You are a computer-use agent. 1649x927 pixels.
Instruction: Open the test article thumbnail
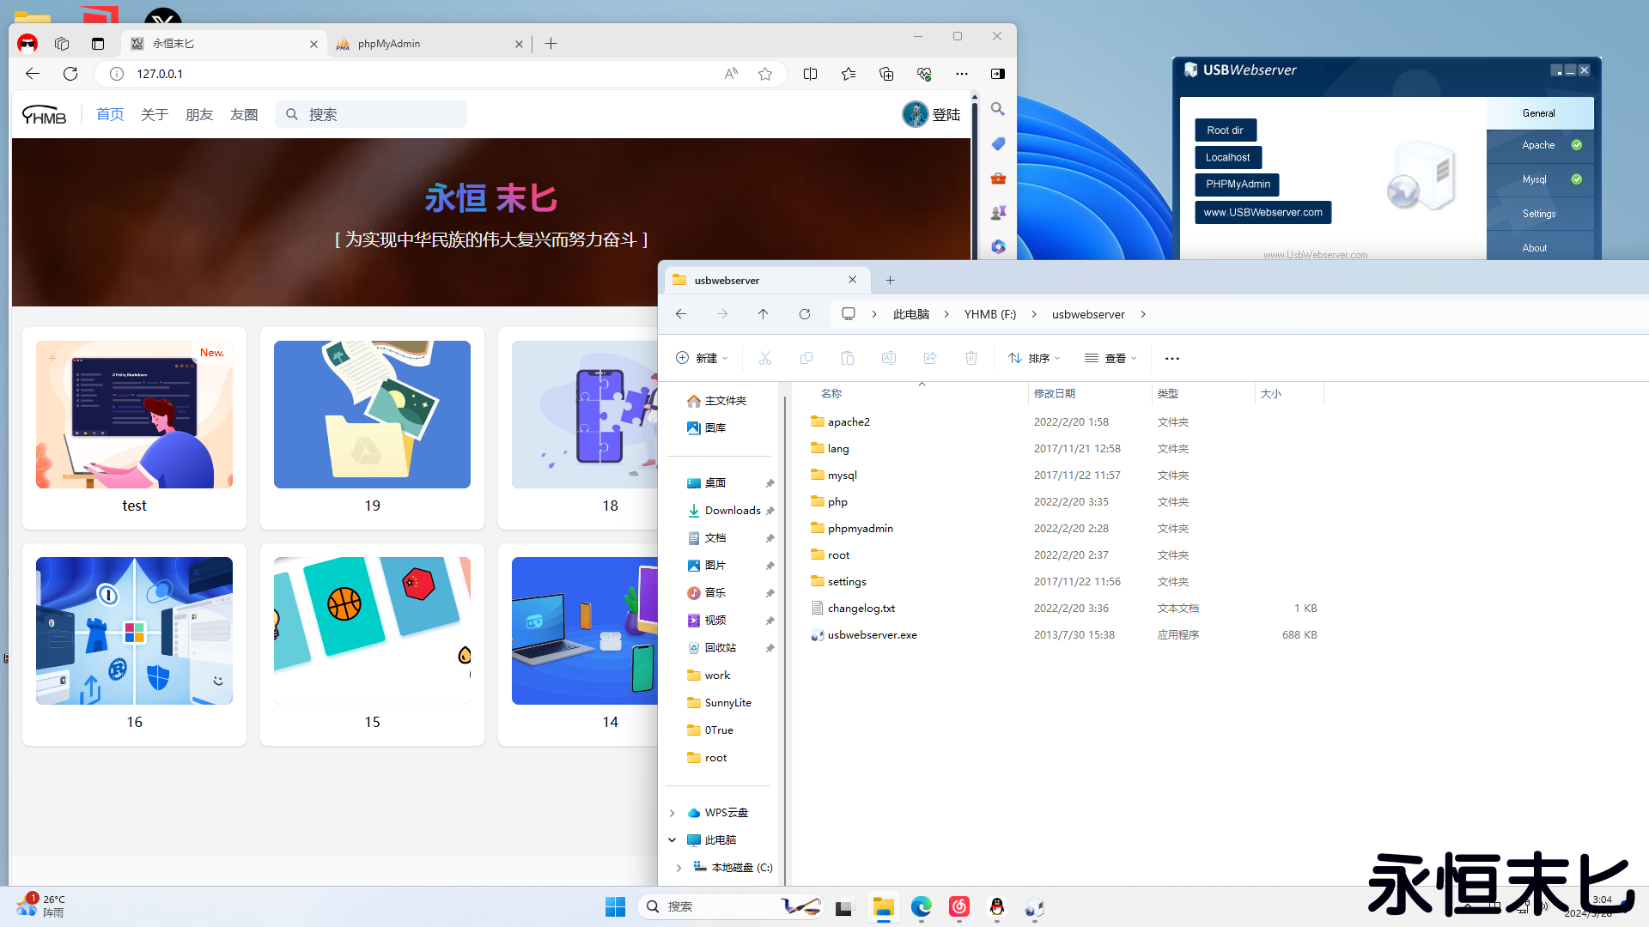(134, 415)
